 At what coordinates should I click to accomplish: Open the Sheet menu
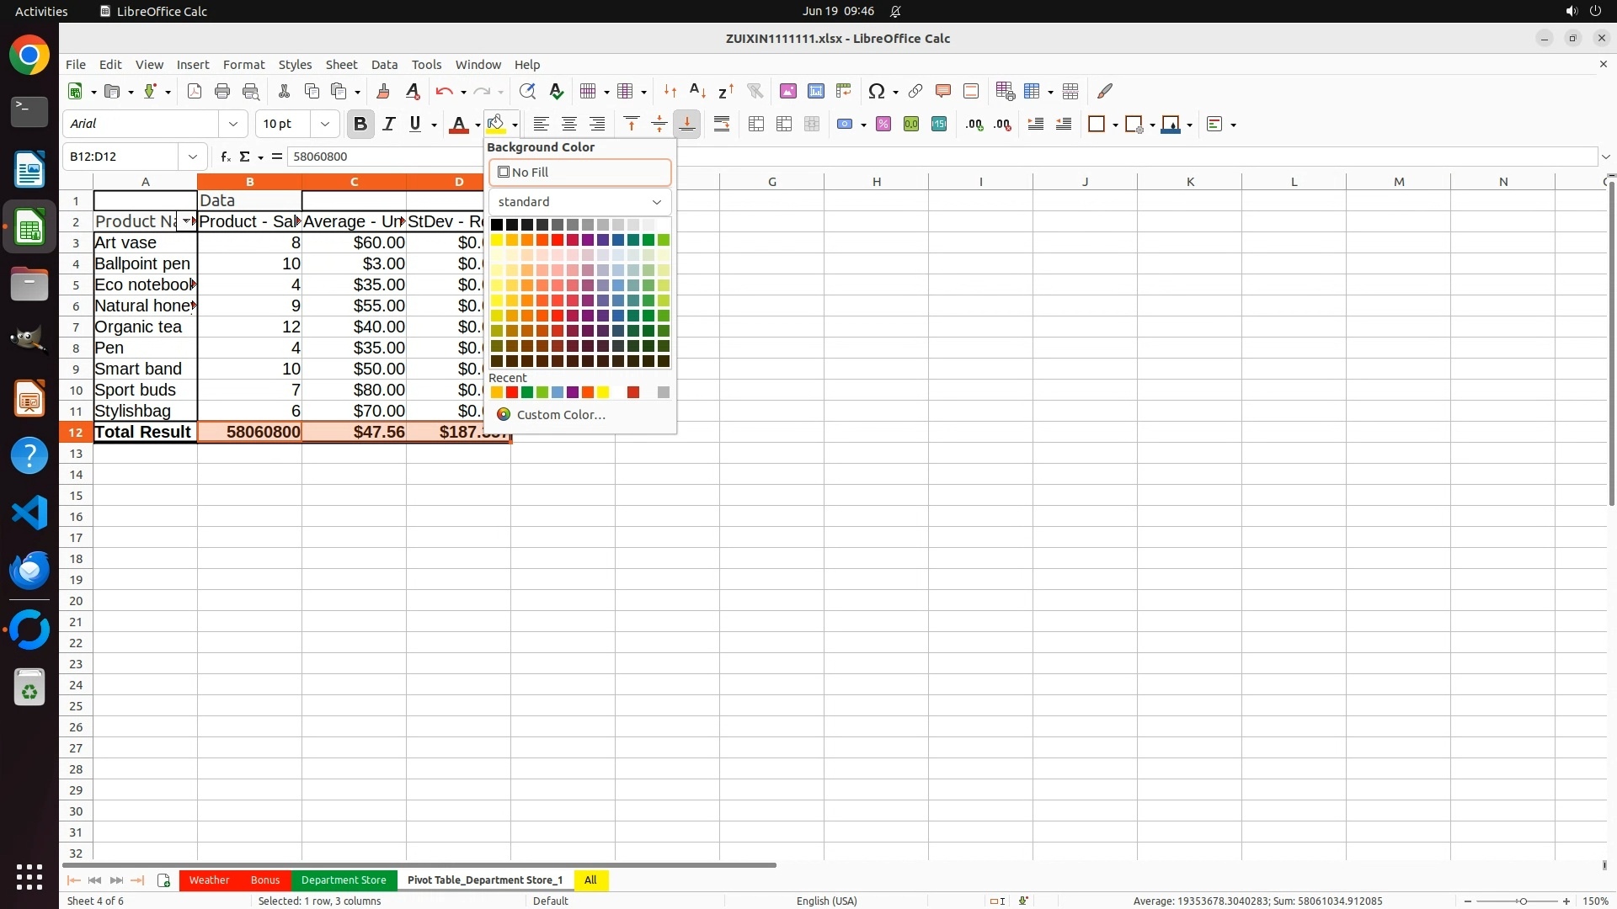(x=341, y=65)
